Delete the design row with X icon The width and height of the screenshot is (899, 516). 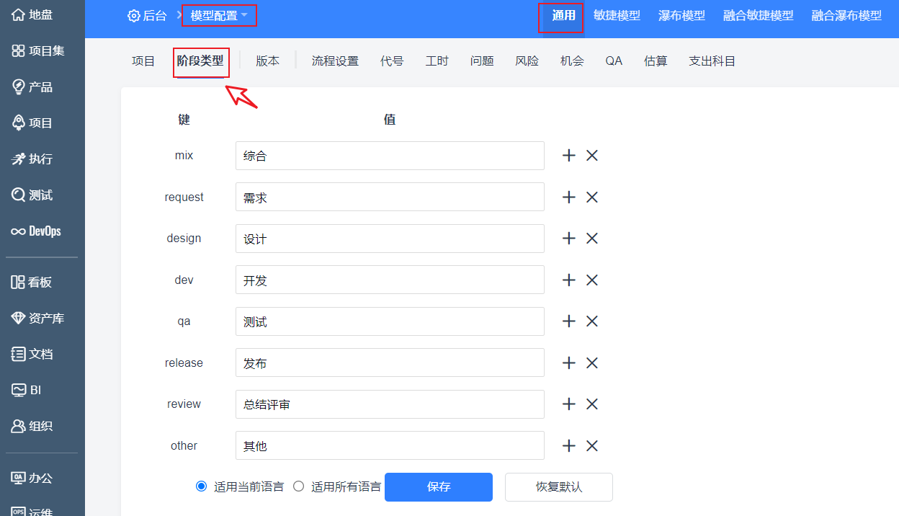pyautogui.click(x=592, y=239)
